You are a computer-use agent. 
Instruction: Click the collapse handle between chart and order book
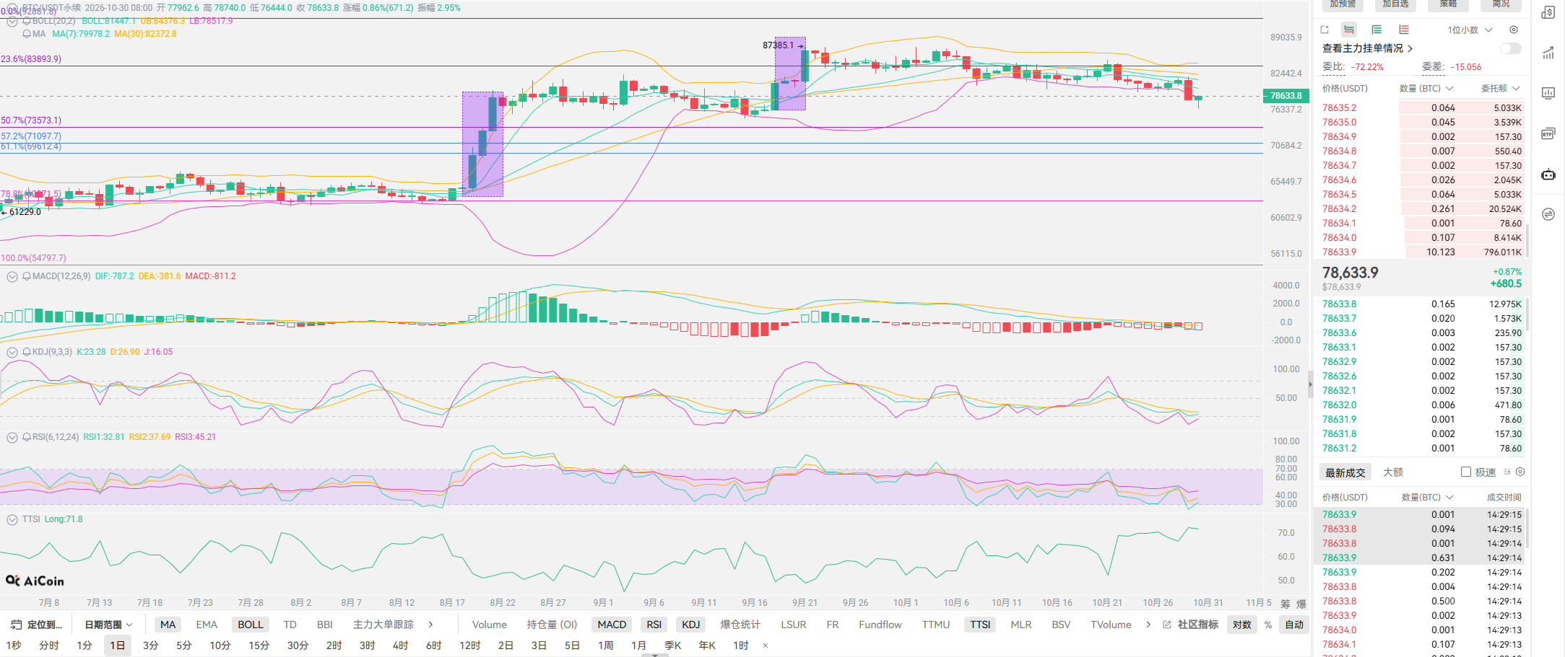coord(1310,384)
